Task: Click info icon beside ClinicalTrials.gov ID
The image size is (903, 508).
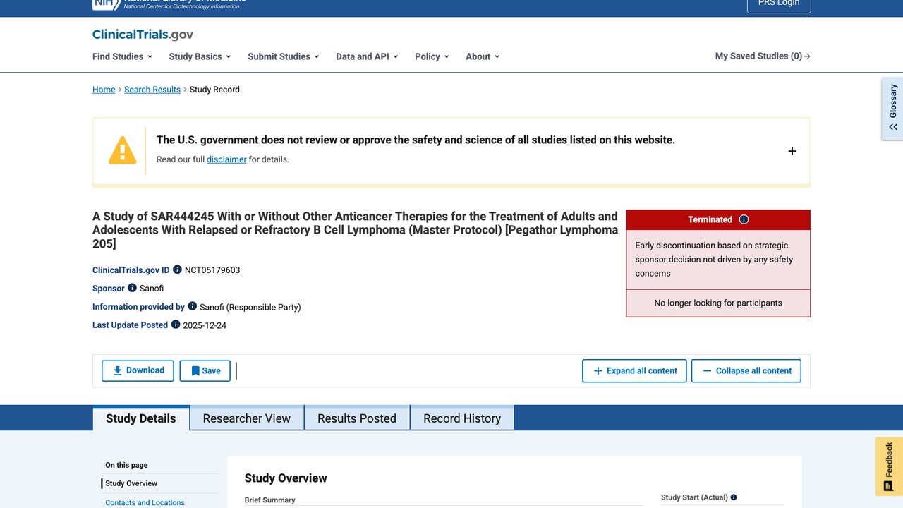Action: pos(178,270)
